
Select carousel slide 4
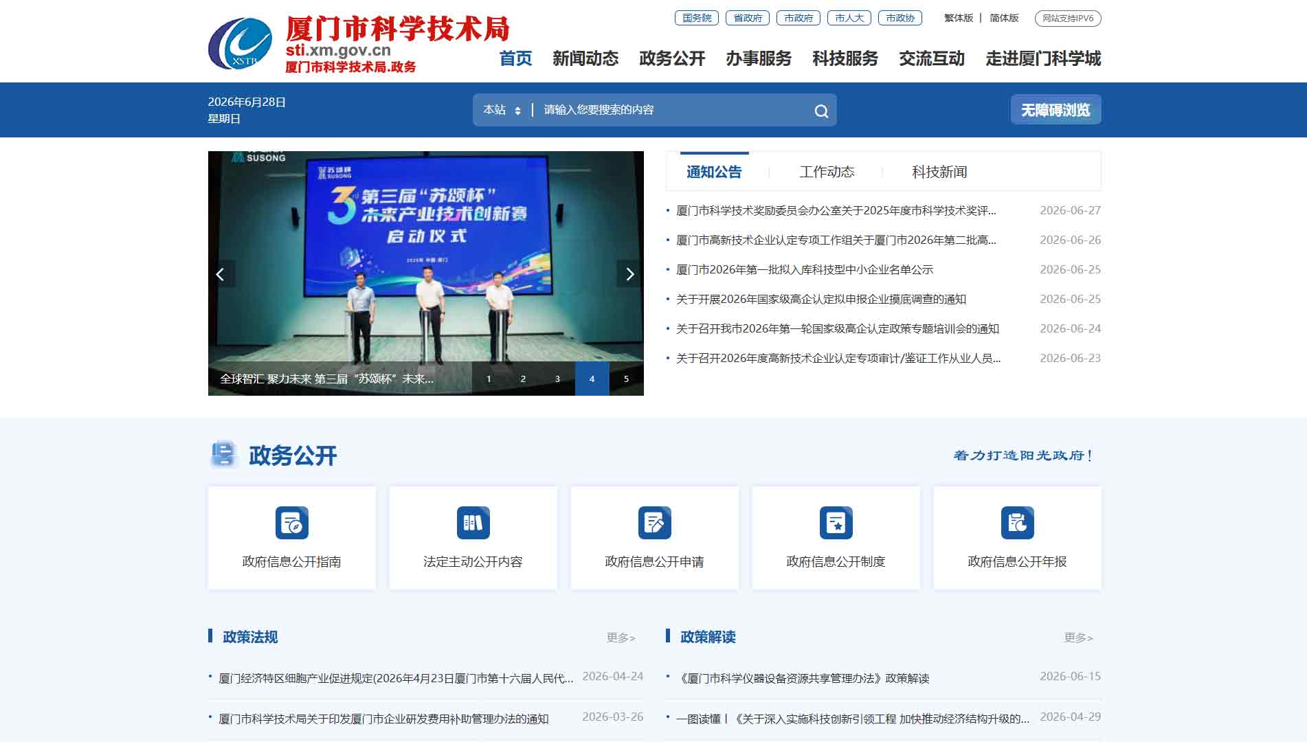point(592,379)
